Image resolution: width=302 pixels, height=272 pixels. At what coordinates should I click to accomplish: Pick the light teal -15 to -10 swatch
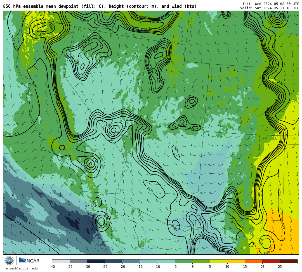(148, 261)
